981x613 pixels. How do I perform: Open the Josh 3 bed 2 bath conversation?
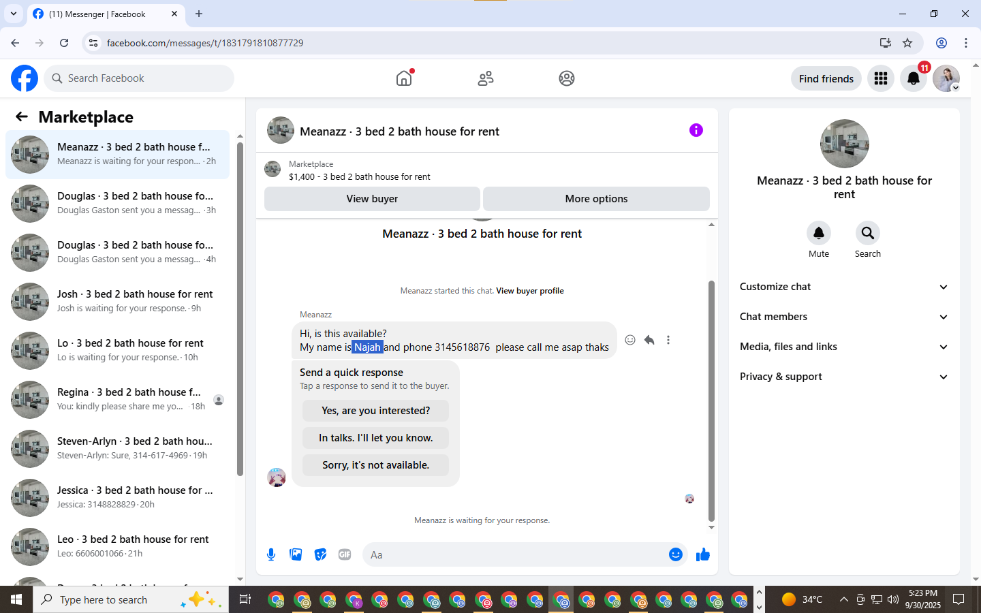click(117, 302)
